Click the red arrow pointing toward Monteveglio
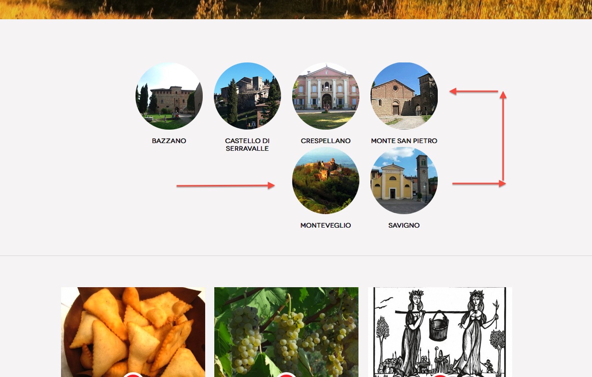Viewport: 592px width, 377px height. (225, 185)
